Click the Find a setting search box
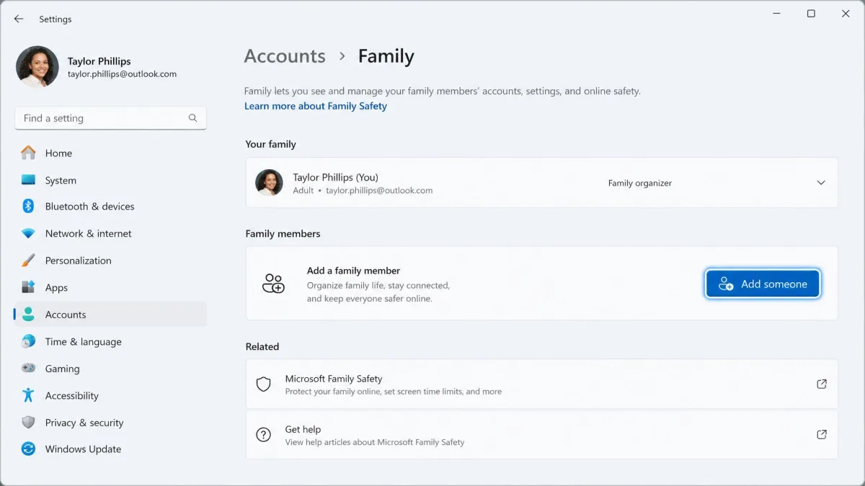This screenshot has width=865, height=486. 110,118
